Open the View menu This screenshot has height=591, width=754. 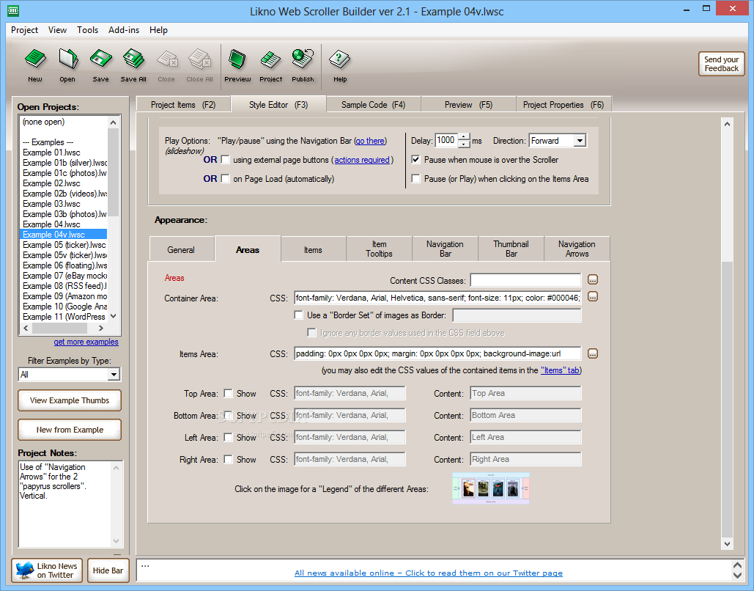tap(57, 30)
